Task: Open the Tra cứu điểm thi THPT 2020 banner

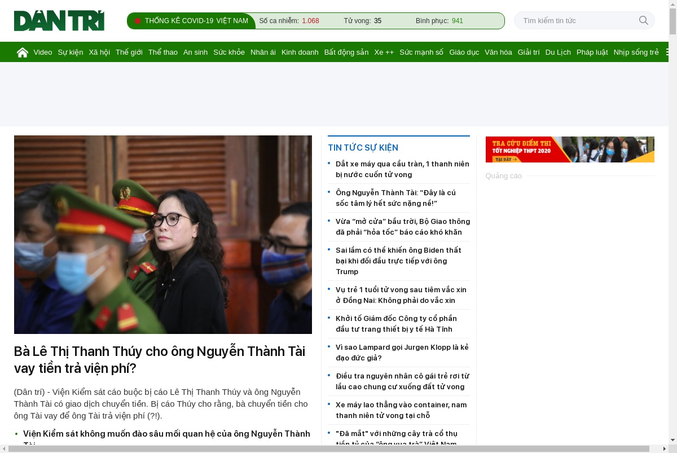Action: click(570, 149)
